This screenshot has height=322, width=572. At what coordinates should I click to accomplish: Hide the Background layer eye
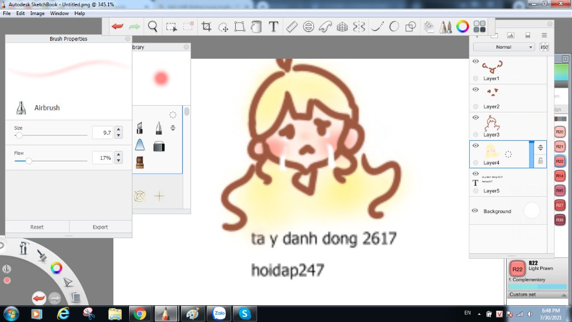[x=475, y=211]
